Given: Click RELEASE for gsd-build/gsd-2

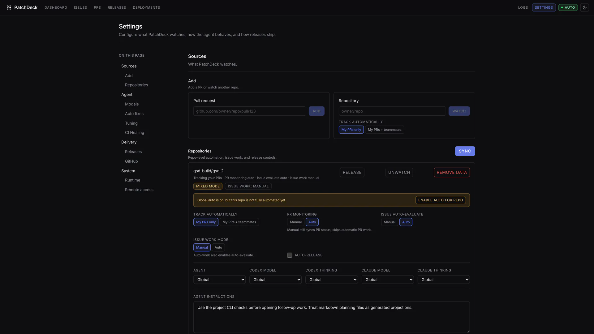Looking at the screenshot, I should (352, 172).
